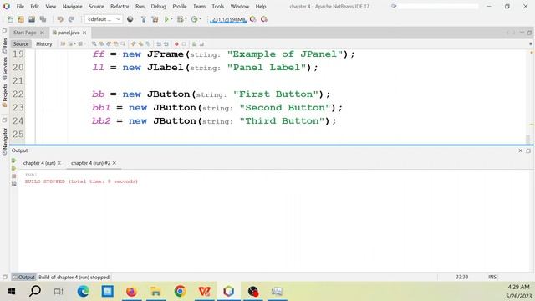
Task: Click the last profiler icon in the main toolbar
Action: (x=264, y=19)
